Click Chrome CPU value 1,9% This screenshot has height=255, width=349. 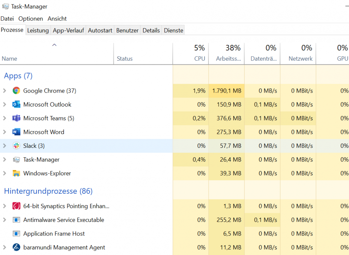pos(199,91)
